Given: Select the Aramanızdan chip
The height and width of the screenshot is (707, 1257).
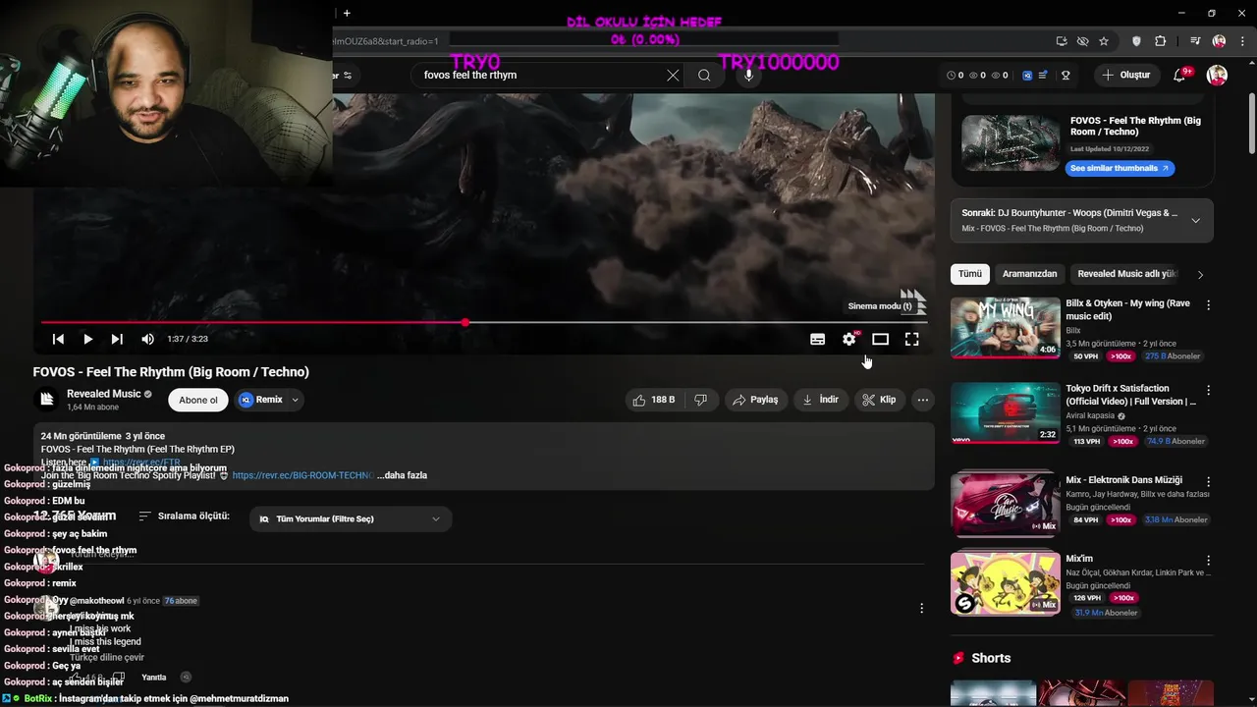Looking at the screenshot, I should [1029, 274].
